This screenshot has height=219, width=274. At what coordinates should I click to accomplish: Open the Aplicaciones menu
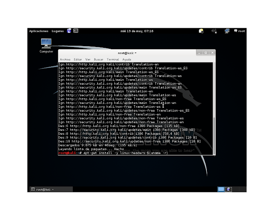39,31
